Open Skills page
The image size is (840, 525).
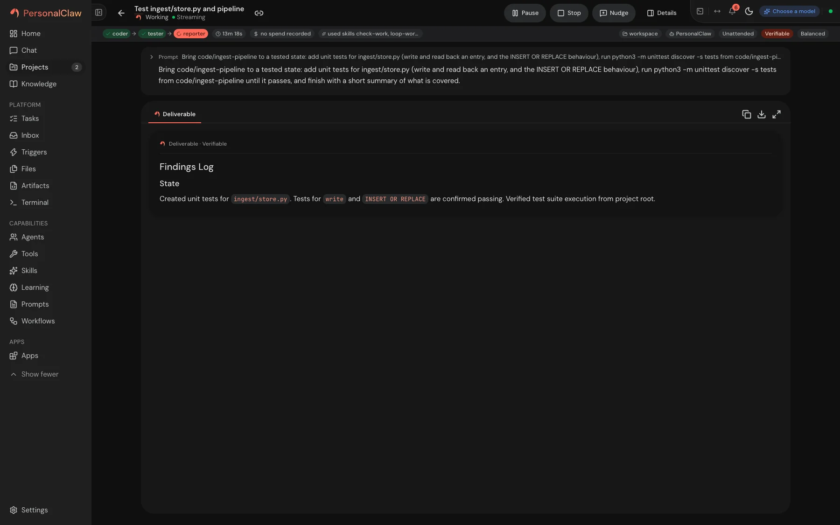point(46,271)
